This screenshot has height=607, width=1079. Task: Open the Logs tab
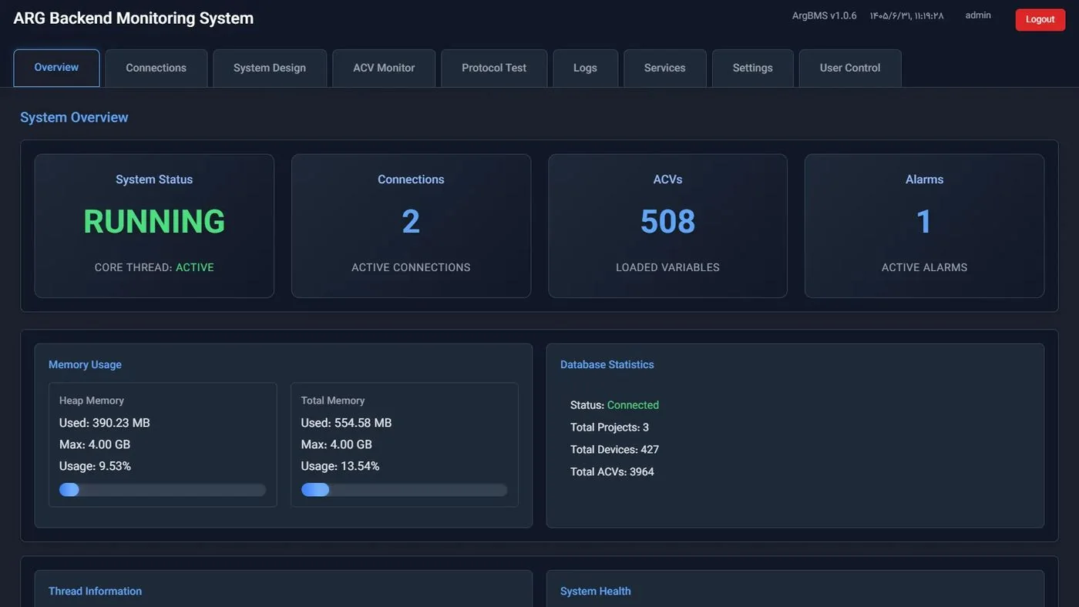[586, 68]
